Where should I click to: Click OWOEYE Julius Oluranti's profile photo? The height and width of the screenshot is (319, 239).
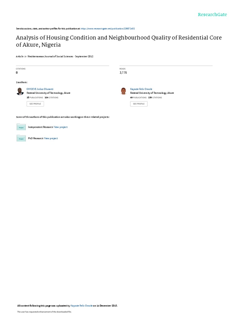[x=20, y=91]
